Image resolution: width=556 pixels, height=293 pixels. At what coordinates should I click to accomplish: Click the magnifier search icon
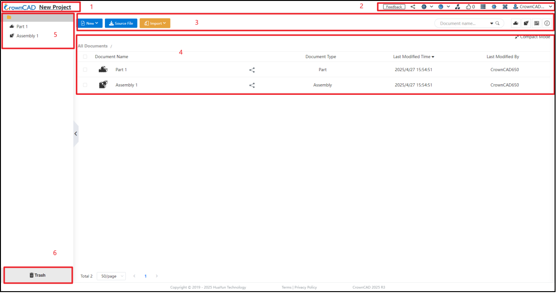coord(497,23)
